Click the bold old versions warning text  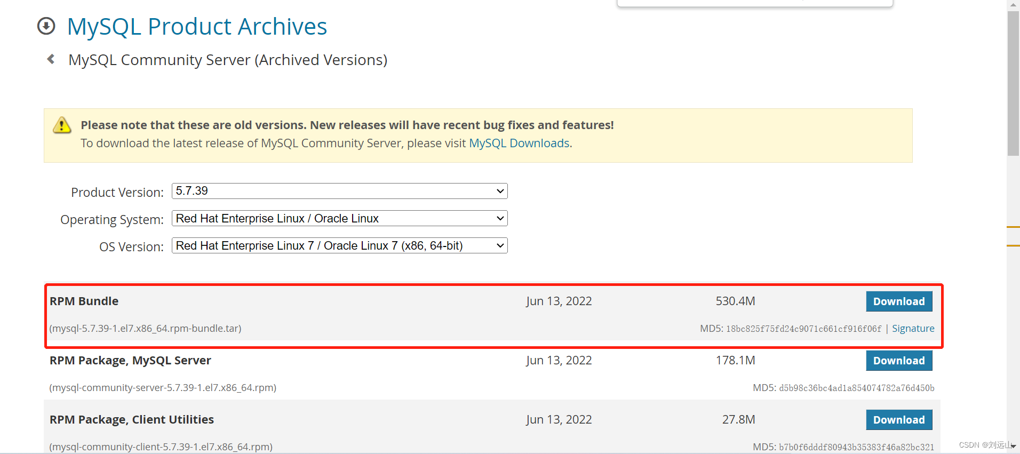pyautogui.click(x=347, y=125)
